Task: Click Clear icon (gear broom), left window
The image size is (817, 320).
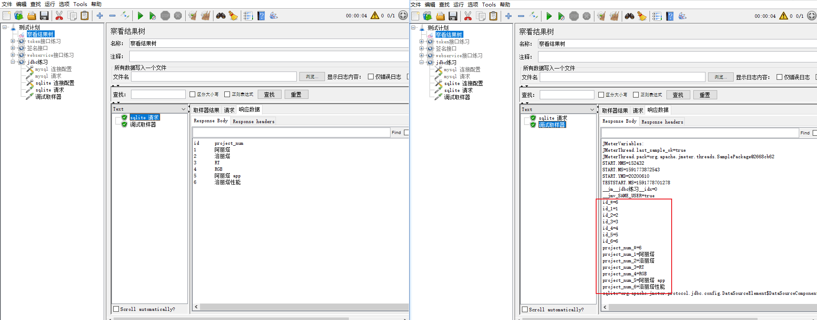Action: pyautogui.click(x=192, y=16)
